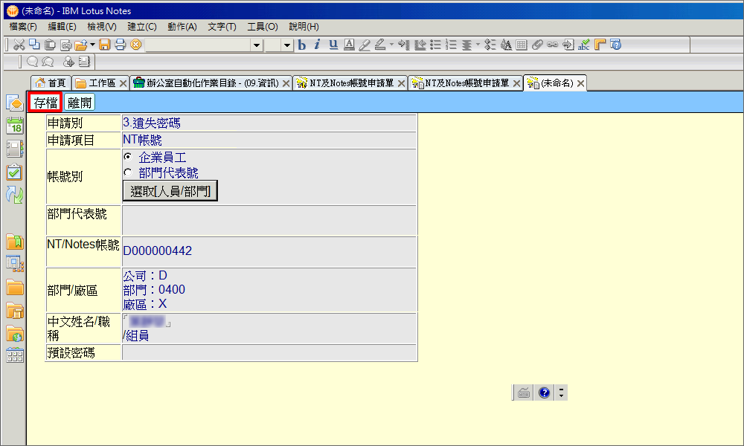The width and height of the screenshot is (744, 446).
Task: Expand the underline pen's dropdown arrow
Action: pos(391,45)
